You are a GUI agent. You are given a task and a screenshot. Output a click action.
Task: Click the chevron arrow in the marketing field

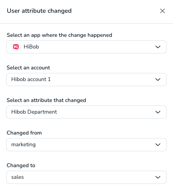(158, 145)
